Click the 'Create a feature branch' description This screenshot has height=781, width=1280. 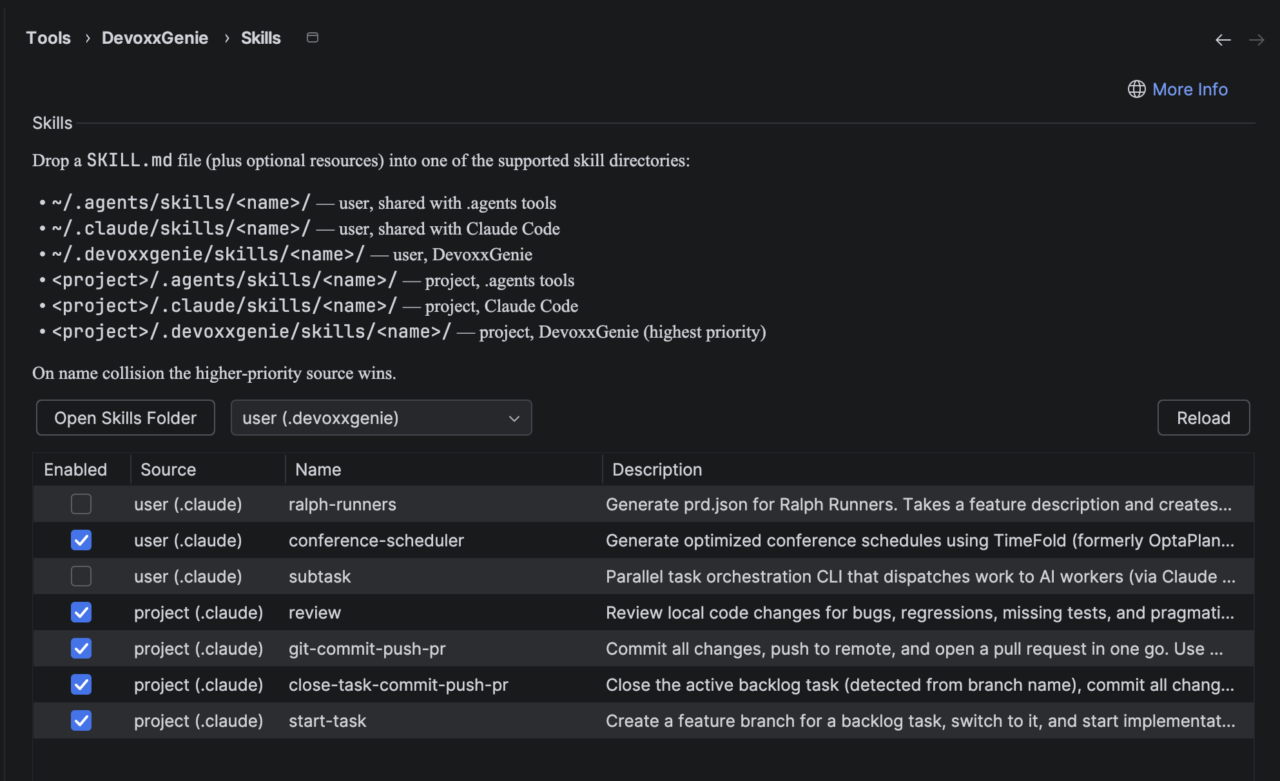point(928,720)
